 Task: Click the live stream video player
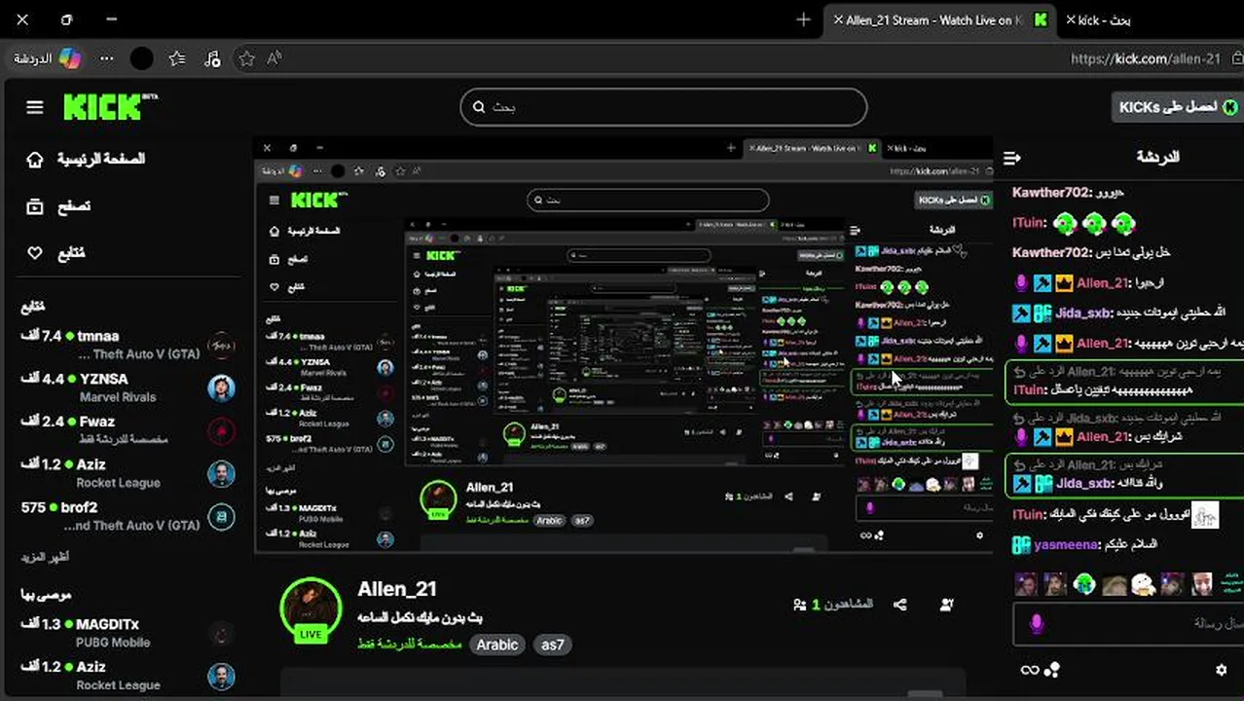(x=623, y=345)
